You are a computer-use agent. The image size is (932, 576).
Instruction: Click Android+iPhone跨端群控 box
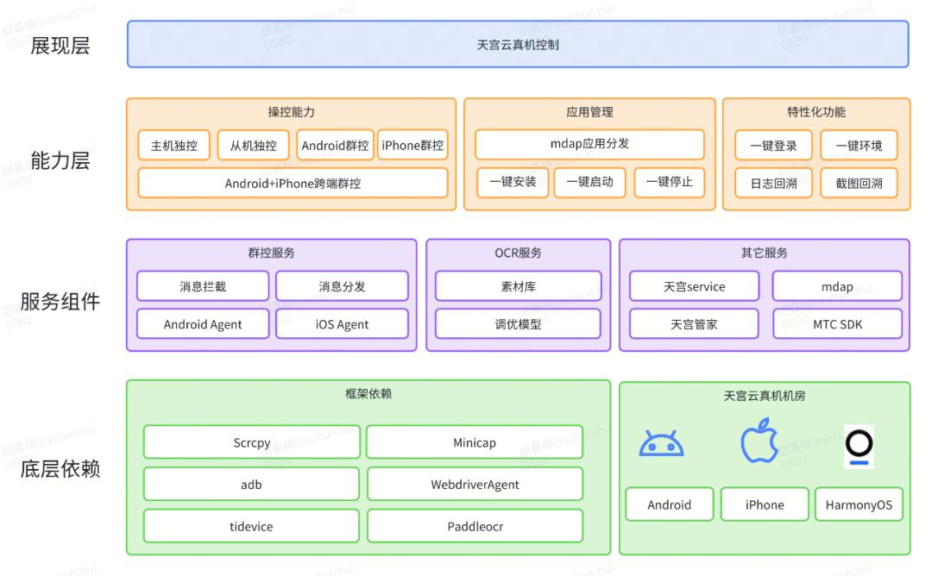click(x=293, y=183)
